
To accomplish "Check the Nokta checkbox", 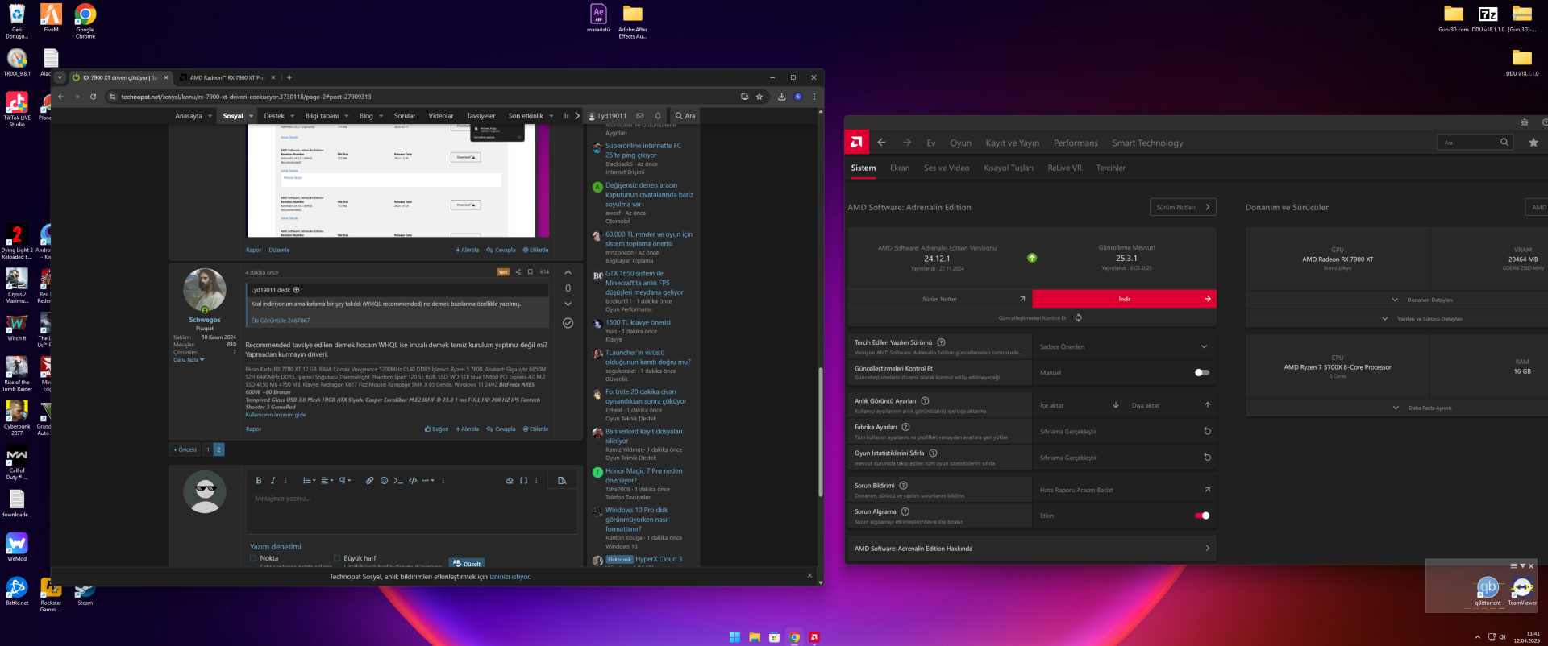I will tap(253, 558).
